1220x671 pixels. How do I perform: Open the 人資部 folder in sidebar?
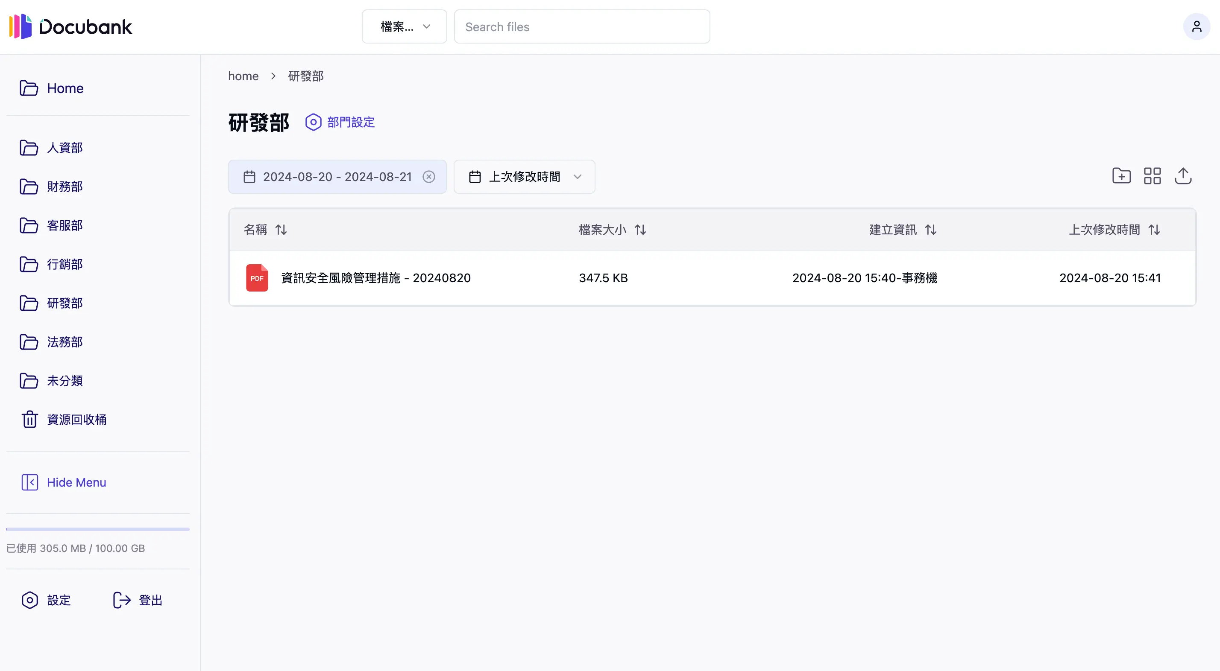coord(65,148)
